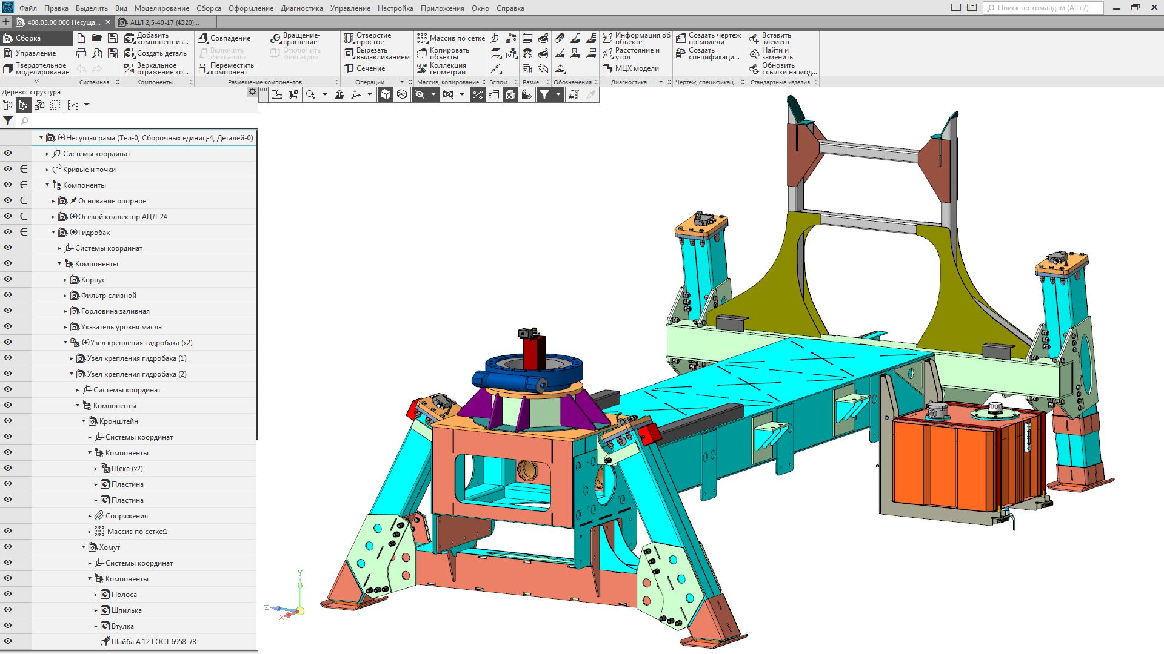Image resolution: width=1164 pixels, height=654 pixels.
Task: Click the zoom magnifier view icon
Action: coord(311,94)
